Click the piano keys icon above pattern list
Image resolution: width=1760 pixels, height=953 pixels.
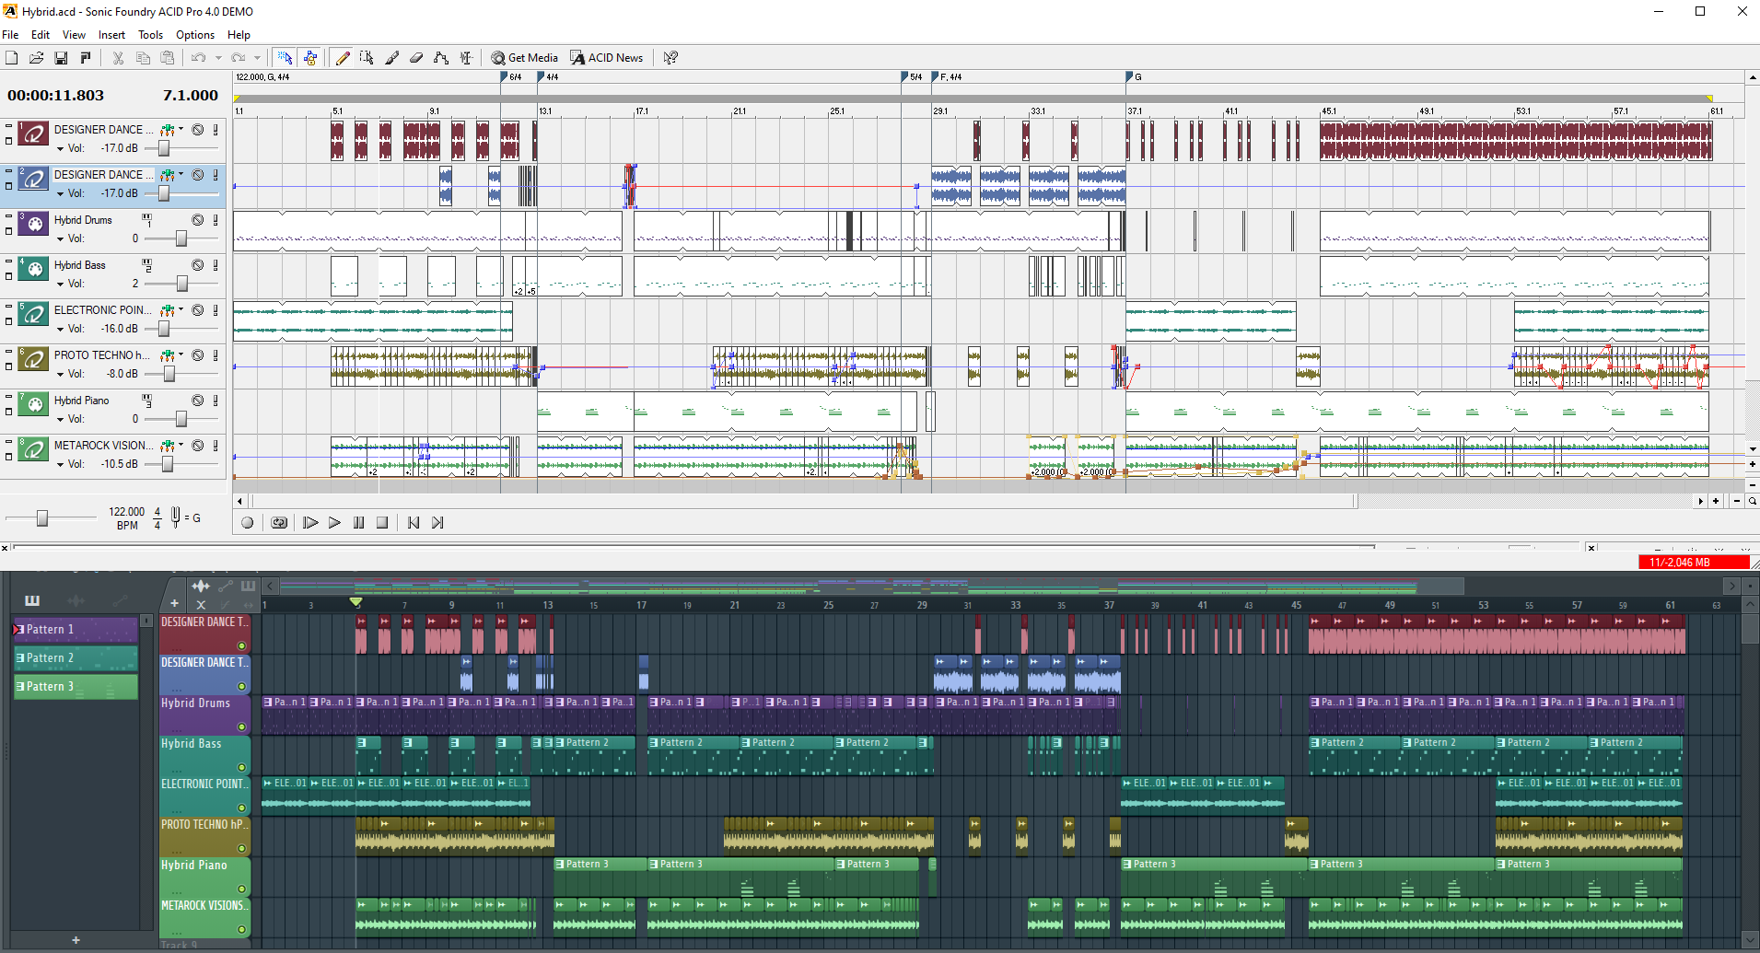coord(32,600)
